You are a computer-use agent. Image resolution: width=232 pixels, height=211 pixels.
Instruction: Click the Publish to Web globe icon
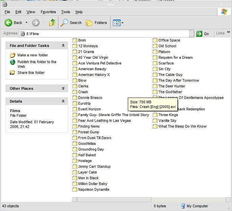[12, 62]
